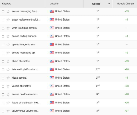
Task: Click the 1st rank for 'ohmd alternative'
Action: pos(98,61)
